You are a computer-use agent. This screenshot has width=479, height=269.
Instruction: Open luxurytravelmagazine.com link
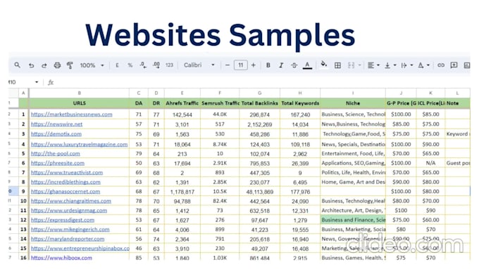click(x=79, y=144)
